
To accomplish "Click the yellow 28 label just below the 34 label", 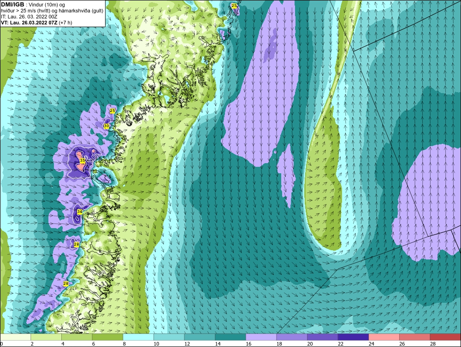I will pyautogui.click(x=76, y=244).
